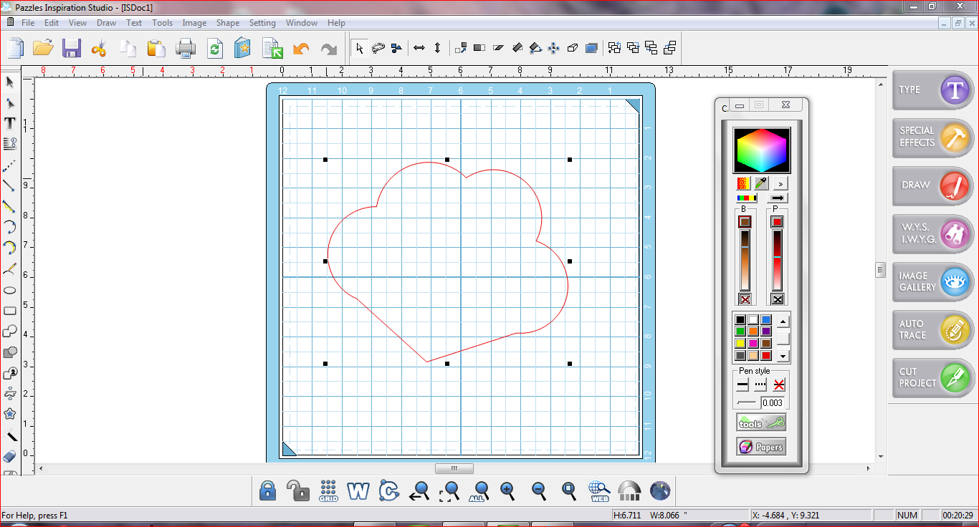Redo using the gray arrow icon
Image resolution: width=979 pixels, height=527 pixels.
click(x=329, y=48)
